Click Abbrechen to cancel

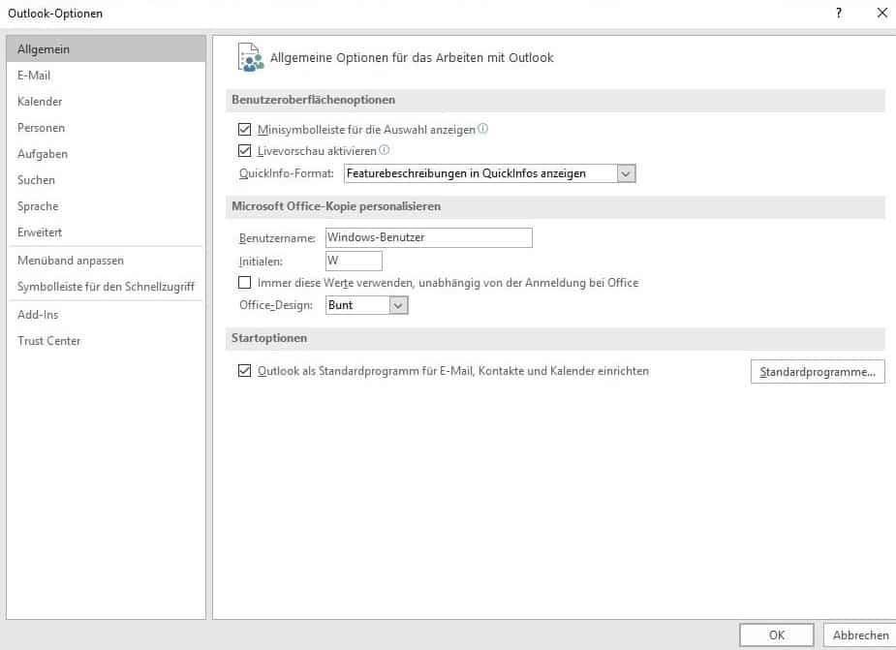point(860,635)
